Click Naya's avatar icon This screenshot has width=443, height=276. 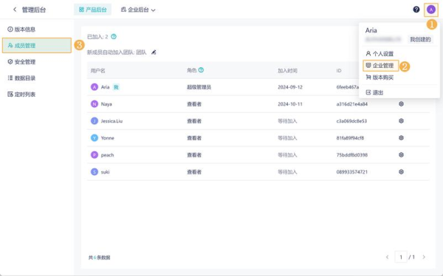95,104
